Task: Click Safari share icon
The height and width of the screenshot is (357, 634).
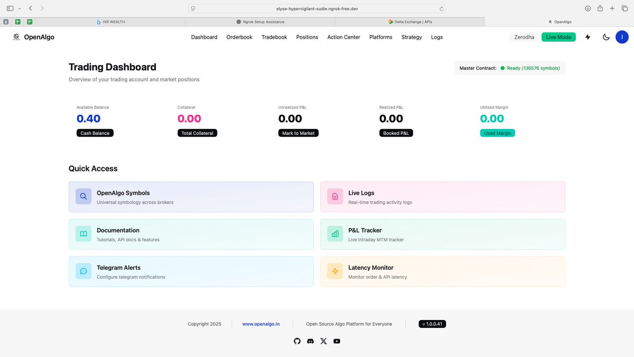Action: [x=600, y=8]
